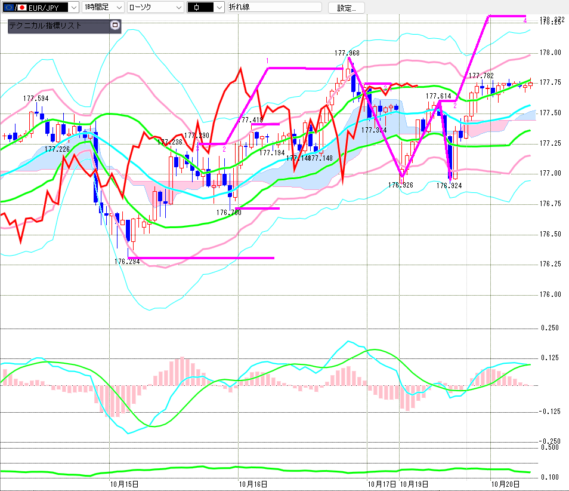Click the 10月17日 date label

(382, 484)
